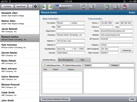Select contact Caleb Smith
The height and width of the screenshot is (102, 137).
click(20, 94)
